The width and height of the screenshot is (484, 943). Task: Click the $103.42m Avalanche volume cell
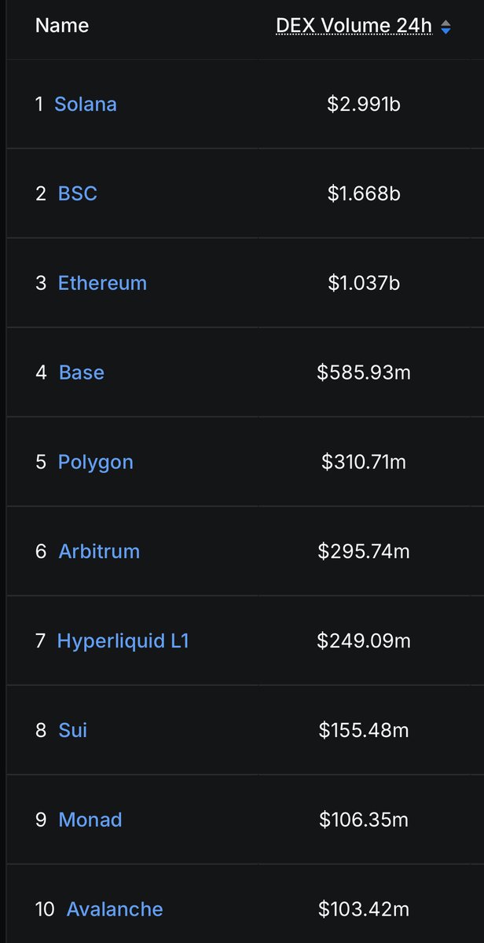pyautogui.click(x=364, y=910)
